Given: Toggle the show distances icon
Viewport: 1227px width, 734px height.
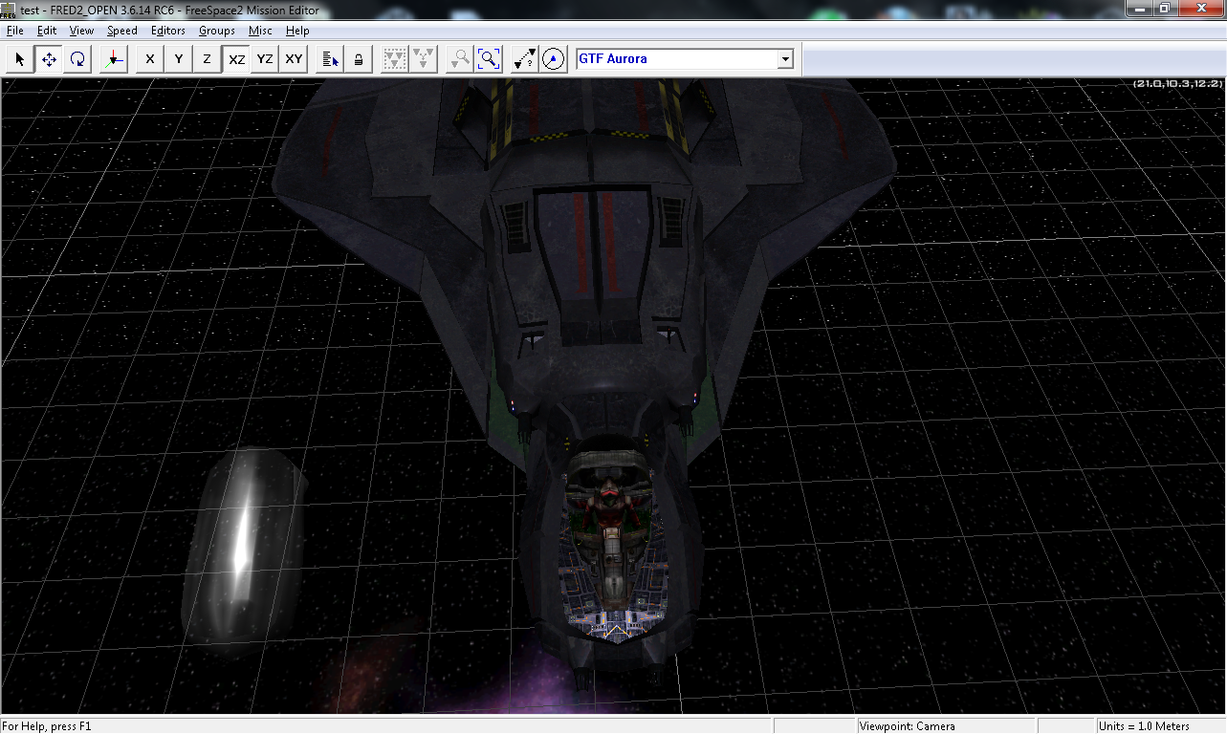Looking at the screenshot, I should click(x=524, y=59).
